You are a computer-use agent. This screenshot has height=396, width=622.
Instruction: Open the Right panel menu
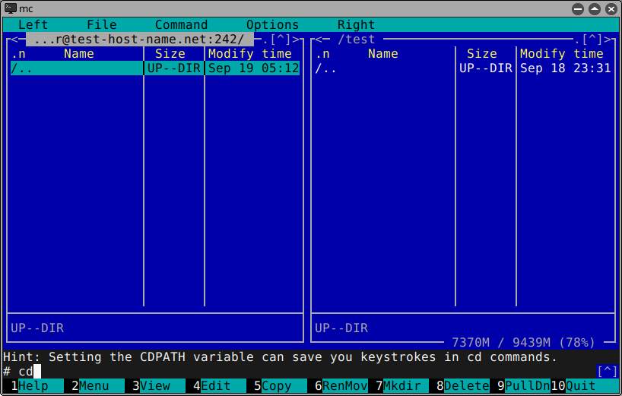[x=356, y=24]
